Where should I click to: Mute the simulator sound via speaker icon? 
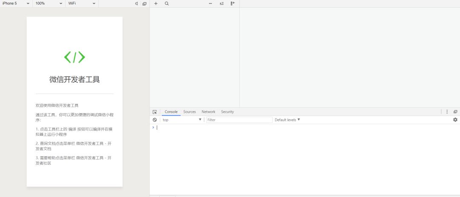[136, 3]
